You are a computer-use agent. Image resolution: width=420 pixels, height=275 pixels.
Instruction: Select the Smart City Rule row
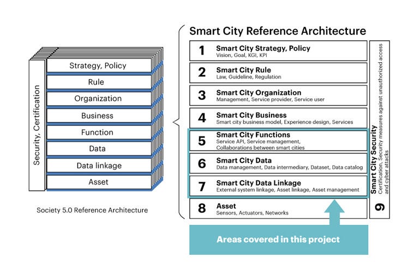(x=278, y=73)
